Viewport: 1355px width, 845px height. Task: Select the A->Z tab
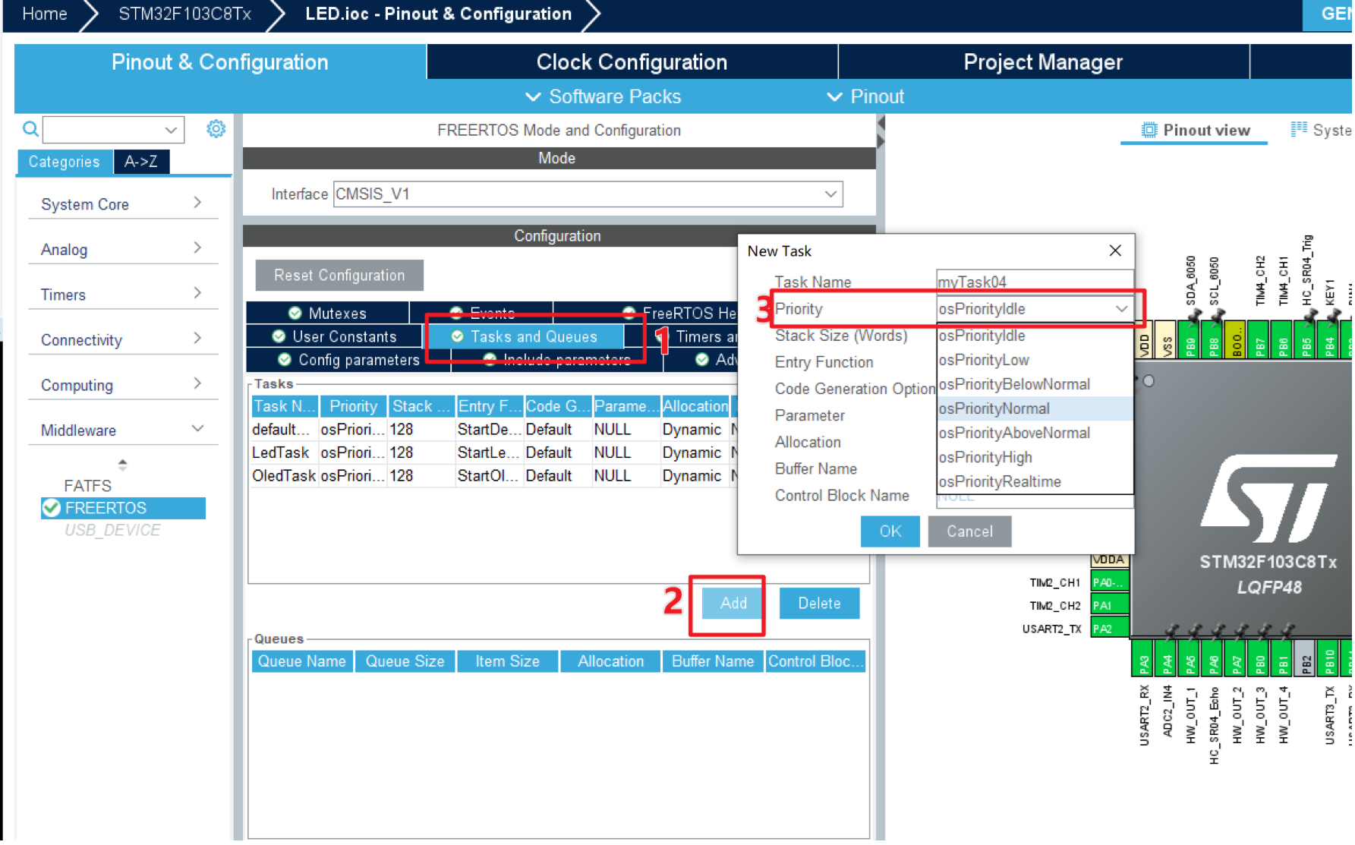(141, 162)
